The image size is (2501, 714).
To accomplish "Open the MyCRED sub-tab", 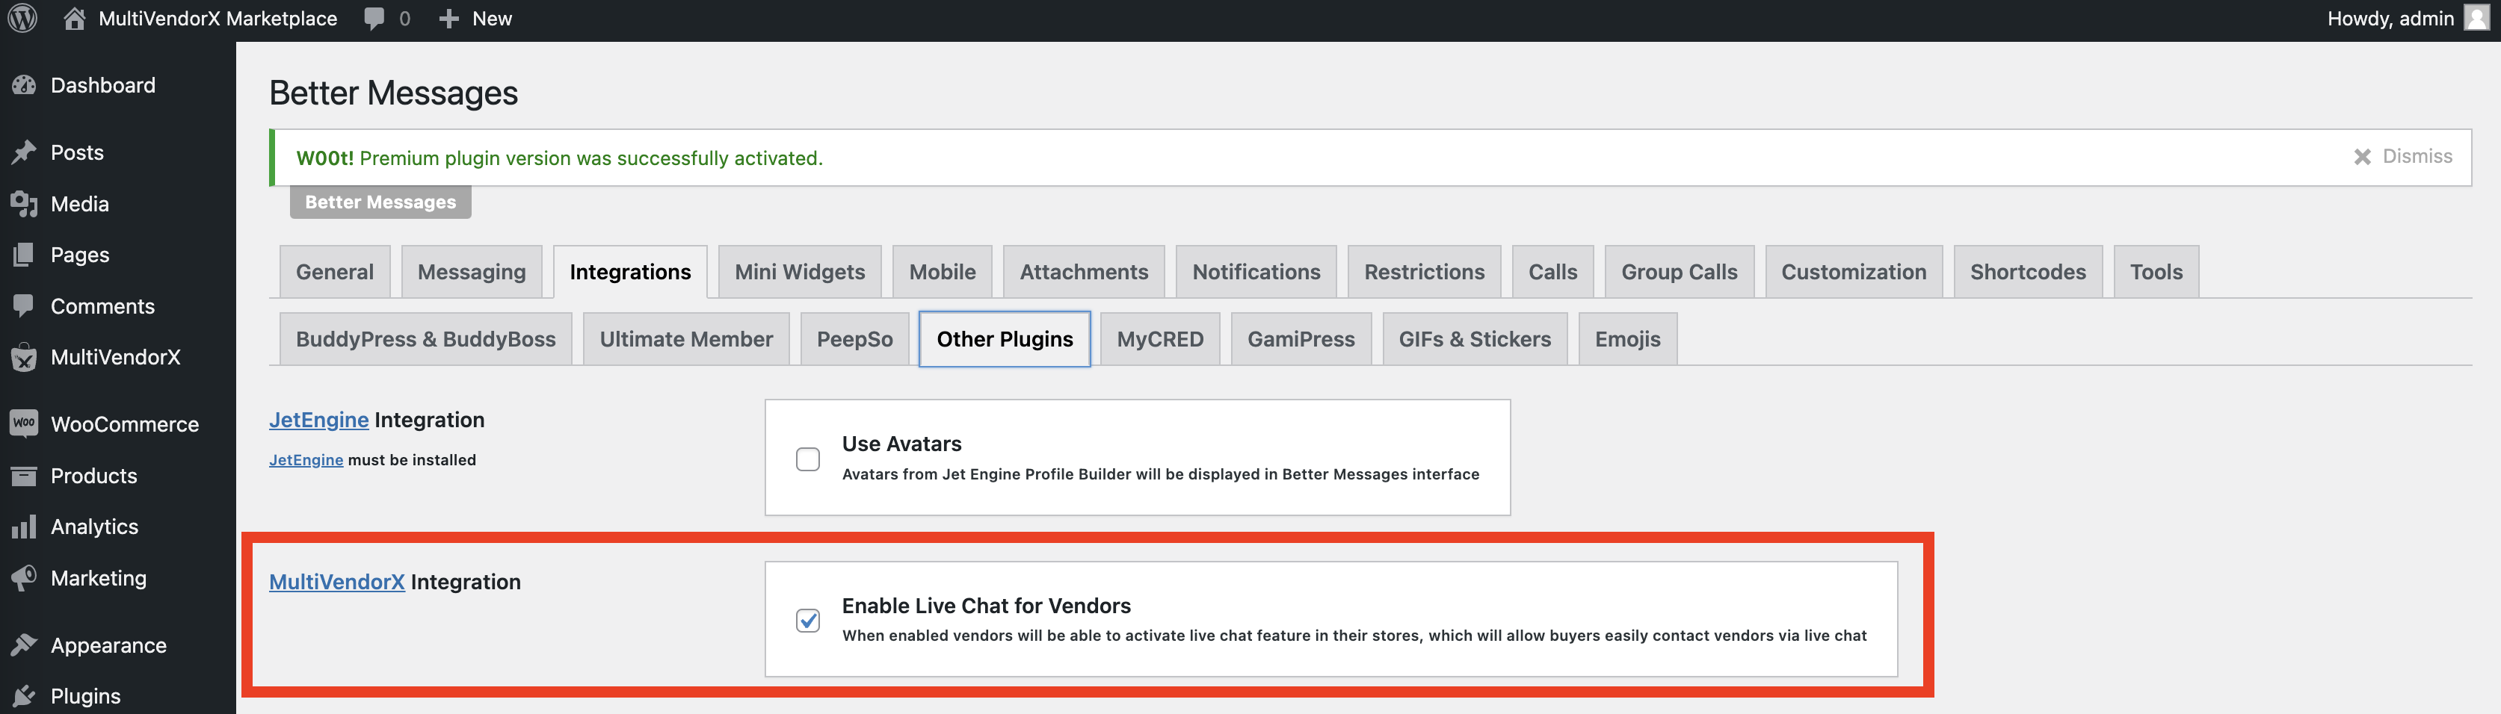I will pos(1160,338).
